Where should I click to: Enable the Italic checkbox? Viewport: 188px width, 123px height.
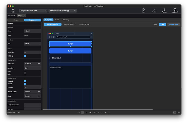(x=25, y=74)
